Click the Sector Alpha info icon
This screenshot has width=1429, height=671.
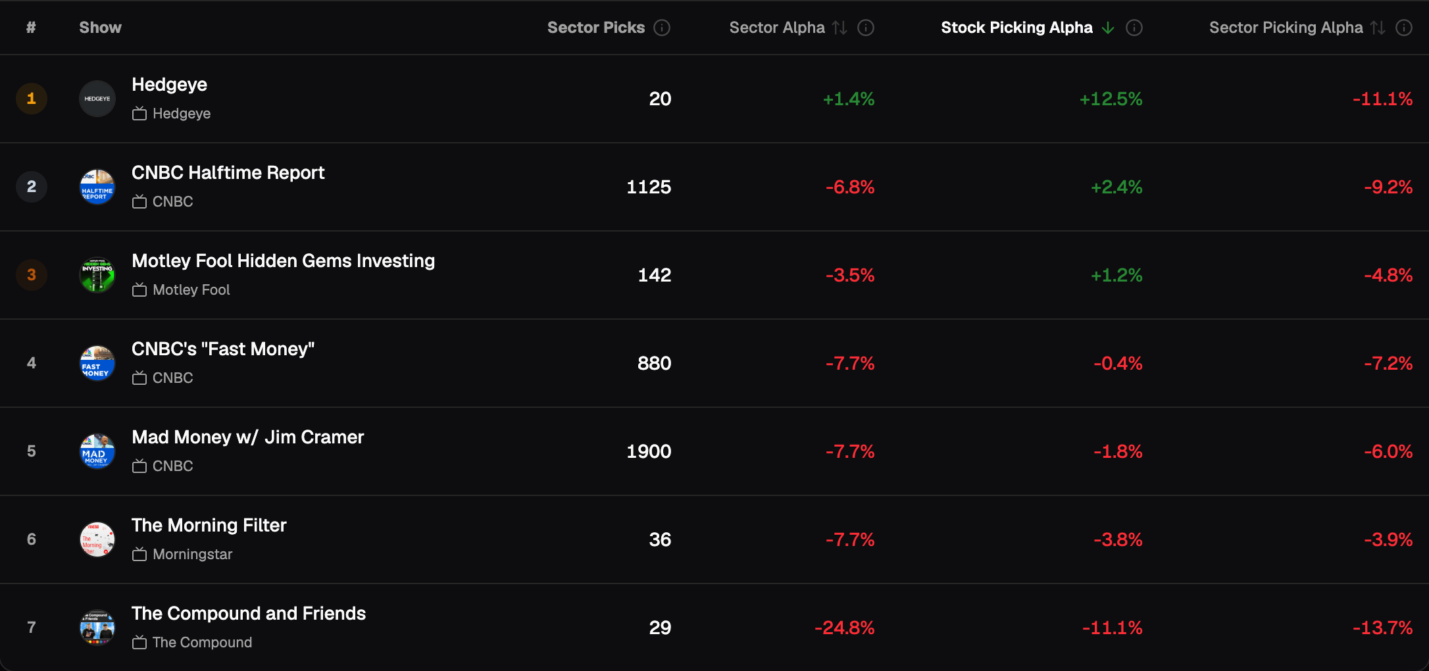(x=866, y=28)
